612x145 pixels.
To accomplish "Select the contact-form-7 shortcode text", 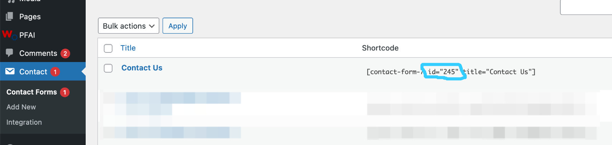I will click(451, 72).
